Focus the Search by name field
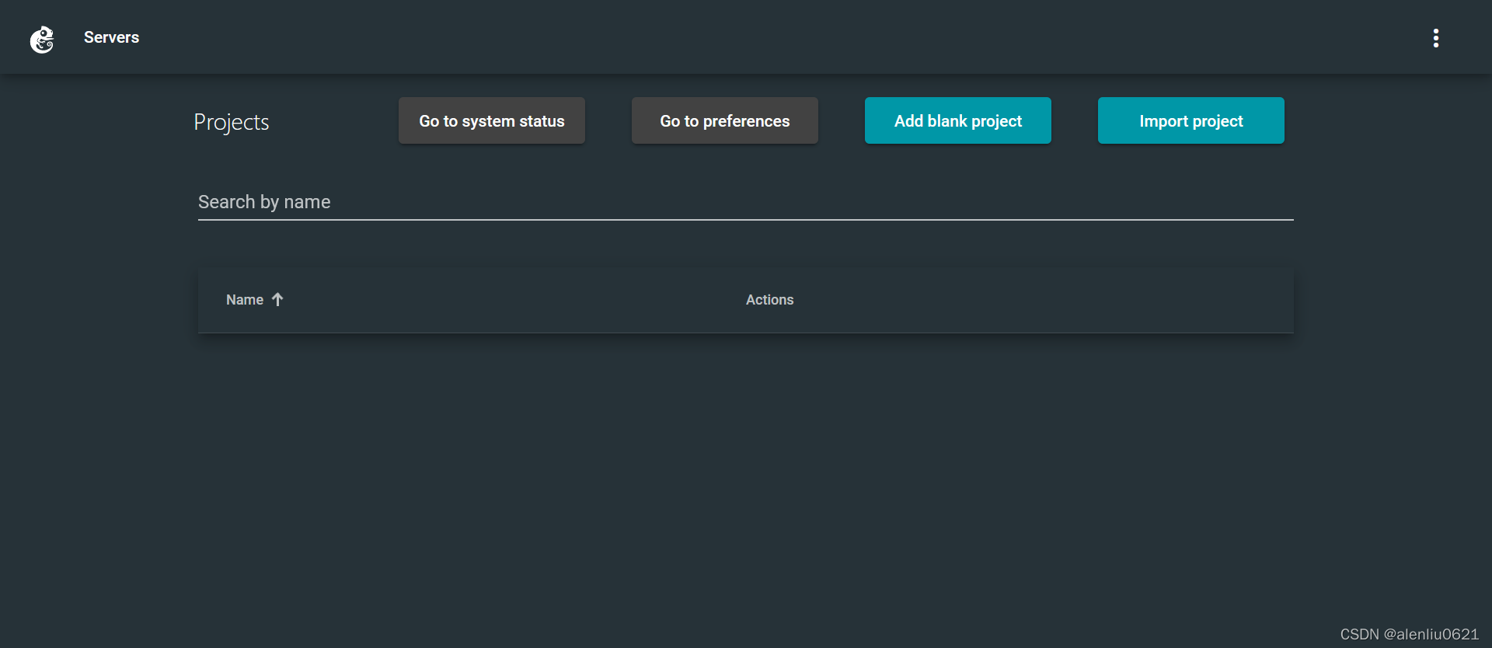This screenshot has height=648, width=1492. (x=746, y=202)
